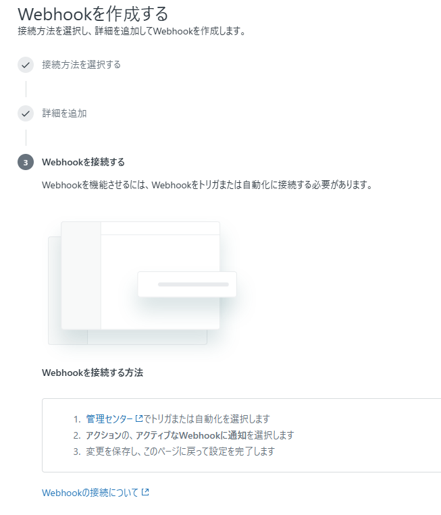
Task: Click the checkmark icon beside 接続方法を選択する
Action: click(26, 65)
